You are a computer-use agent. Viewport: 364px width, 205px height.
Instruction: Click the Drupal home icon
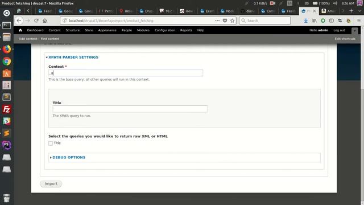point(20,30)
